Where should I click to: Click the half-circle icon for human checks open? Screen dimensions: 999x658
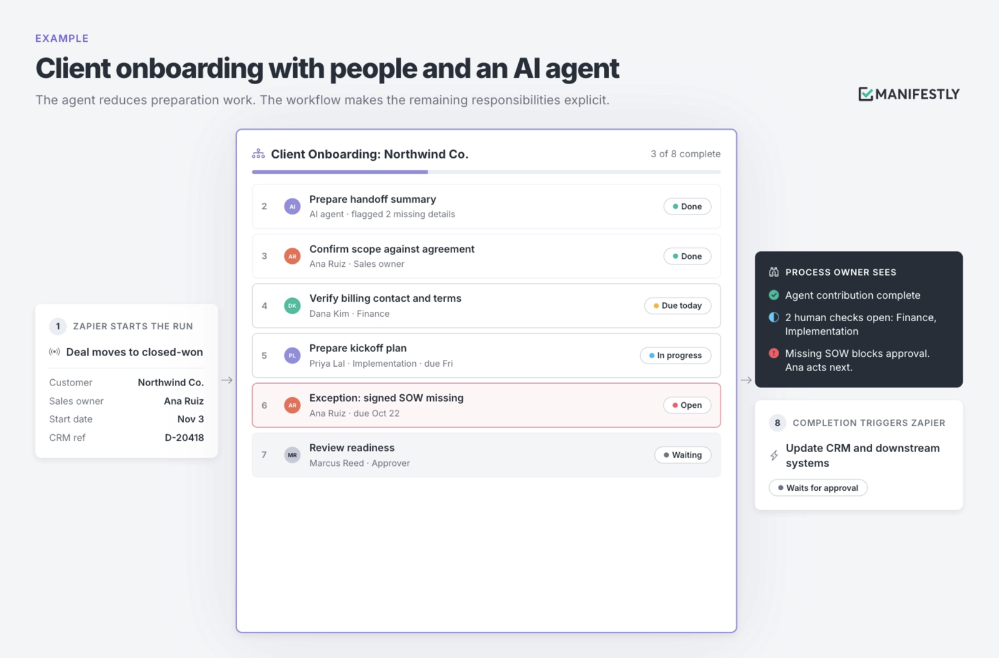coord(774,317)
